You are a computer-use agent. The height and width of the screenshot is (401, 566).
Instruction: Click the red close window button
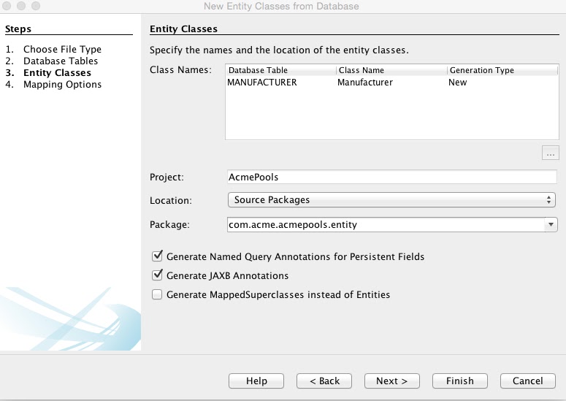tap(7, 6)
